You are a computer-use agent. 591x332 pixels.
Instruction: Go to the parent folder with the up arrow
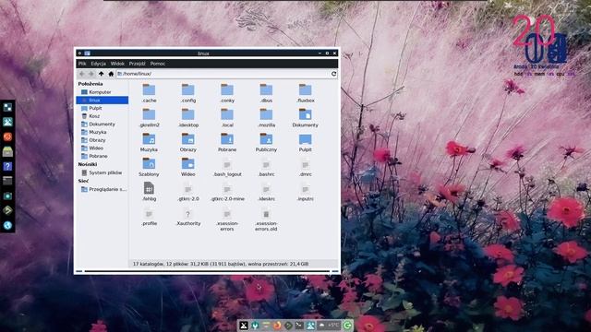pos(101,74)
